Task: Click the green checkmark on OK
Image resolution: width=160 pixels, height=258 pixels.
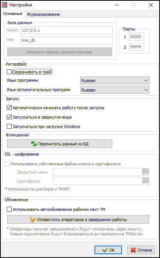Action: (x=105, y=250)
